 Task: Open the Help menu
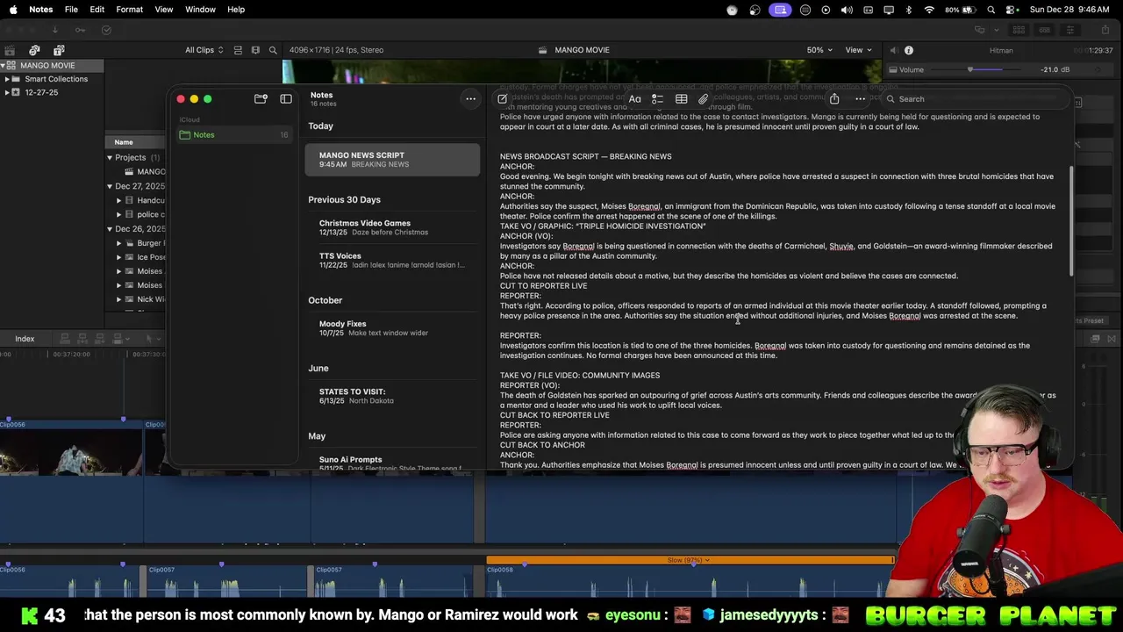coord(236,10)
